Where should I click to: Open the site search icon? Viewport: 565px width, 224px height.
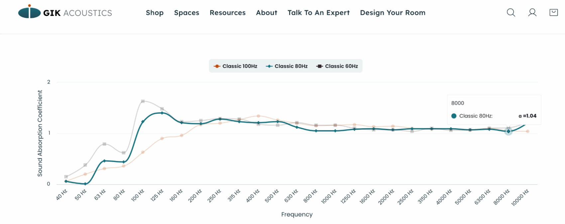pyautogui.click(x=511, y=13)
